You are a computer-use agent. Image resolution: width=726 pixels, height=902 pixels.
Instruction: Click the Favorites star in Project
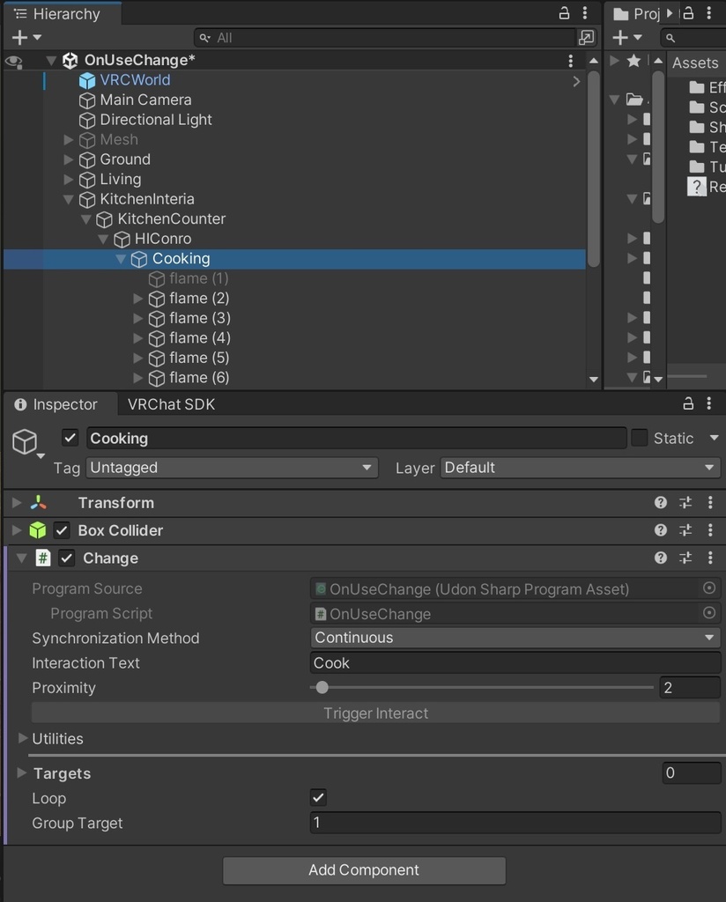point(633,61)
